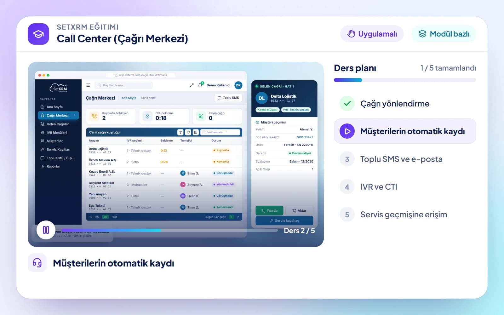
Task: Click Servis kaydı aç button
Action: coord(284,220)
